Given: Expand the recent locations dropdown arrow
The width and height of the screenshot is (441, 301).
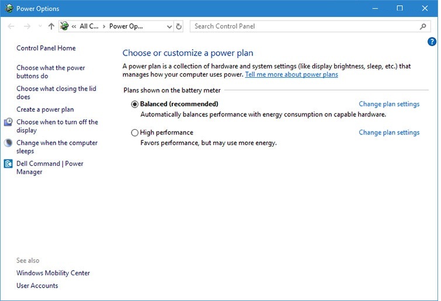Looking at the screenshot, I should pyautogui.click(x=40, y=26).
